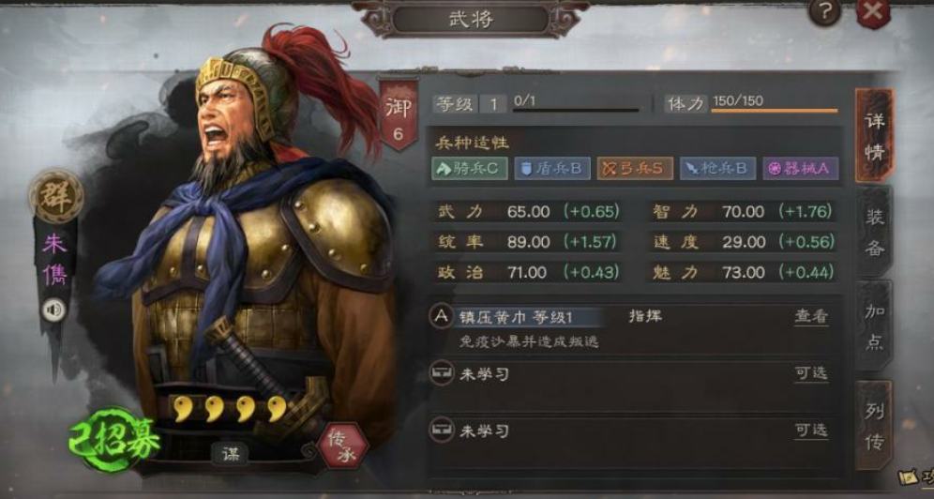The height and width of the screenshot is (499, 934).
Task: Tap the red 传承 hexagon badge
Action: click(342, 446)
